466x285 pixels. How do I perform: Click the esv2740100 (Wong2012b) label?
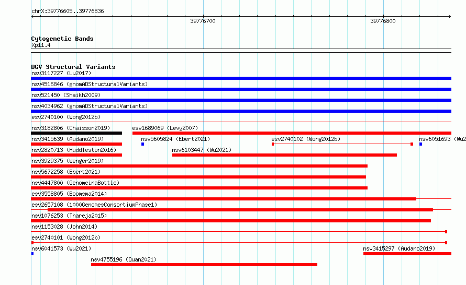(66, 117)
